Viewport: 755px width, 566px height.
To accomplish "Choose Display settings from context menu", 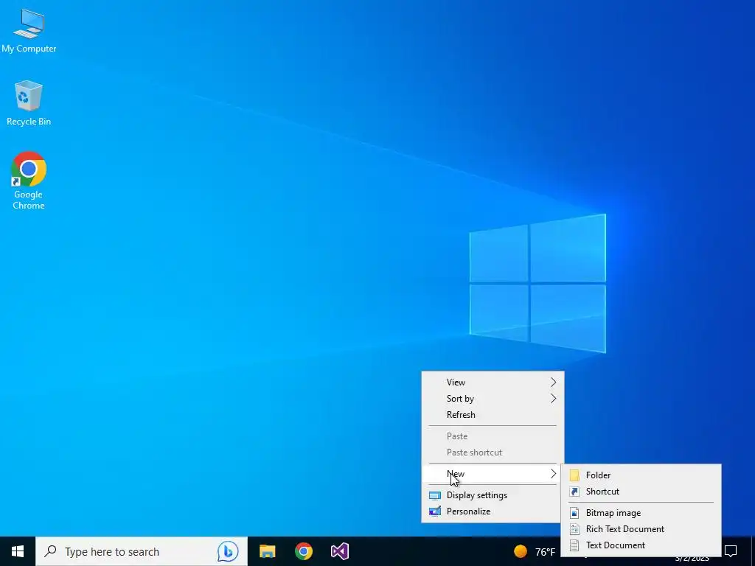I will (493, 495).
